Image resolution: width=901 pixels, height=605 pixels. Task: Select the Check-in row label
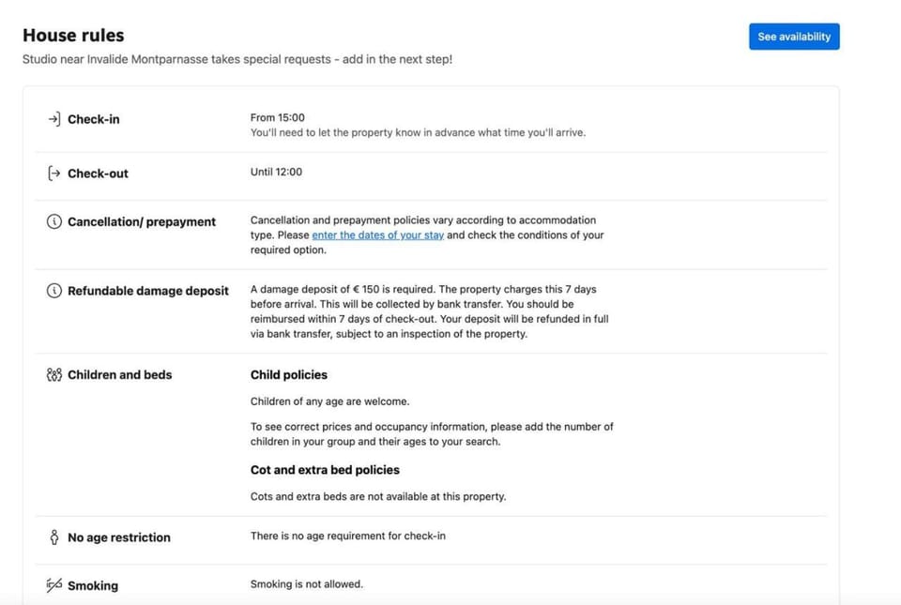pyautogui.click(x=93, y=119)
